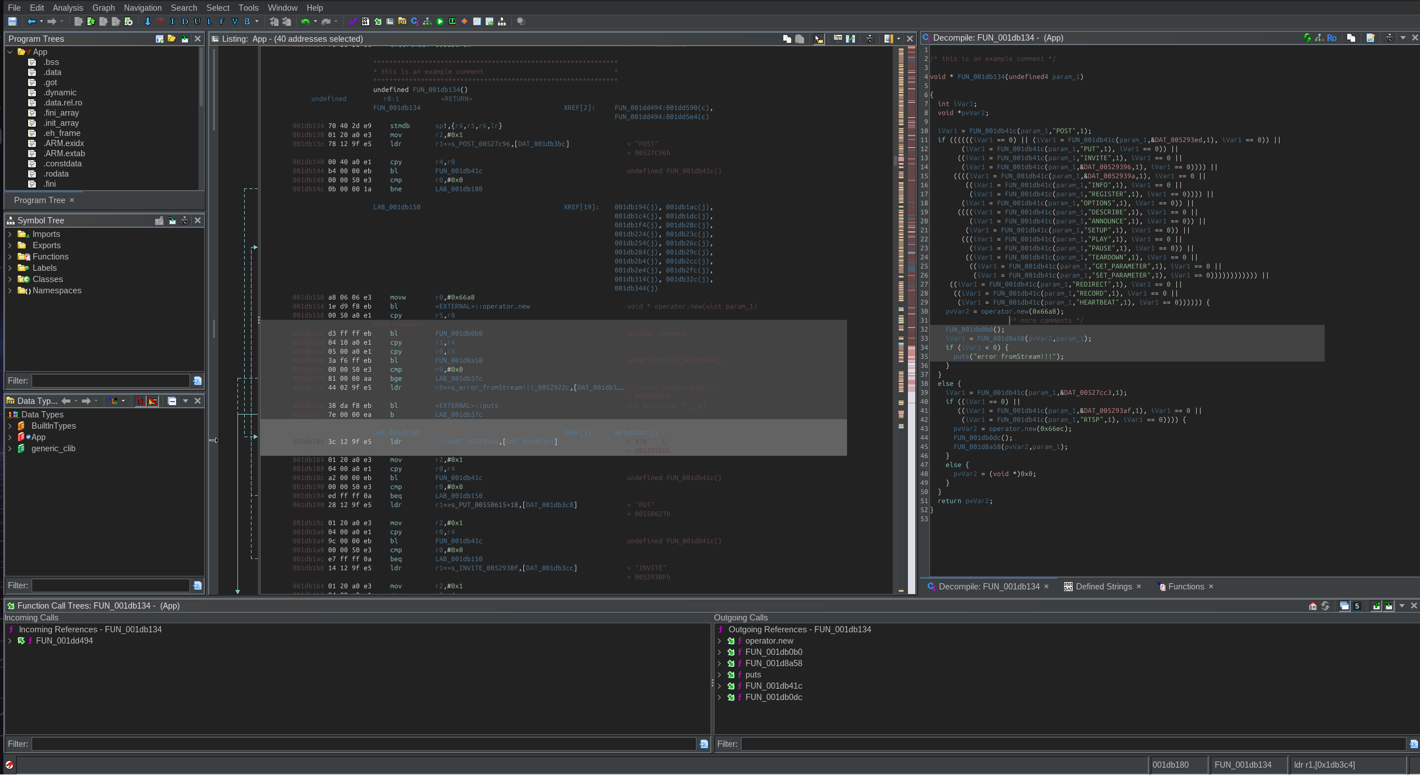Expand the BuiltInTypes node in Data Types
This screenshot has height=775, width=1420.
point(10,426)
